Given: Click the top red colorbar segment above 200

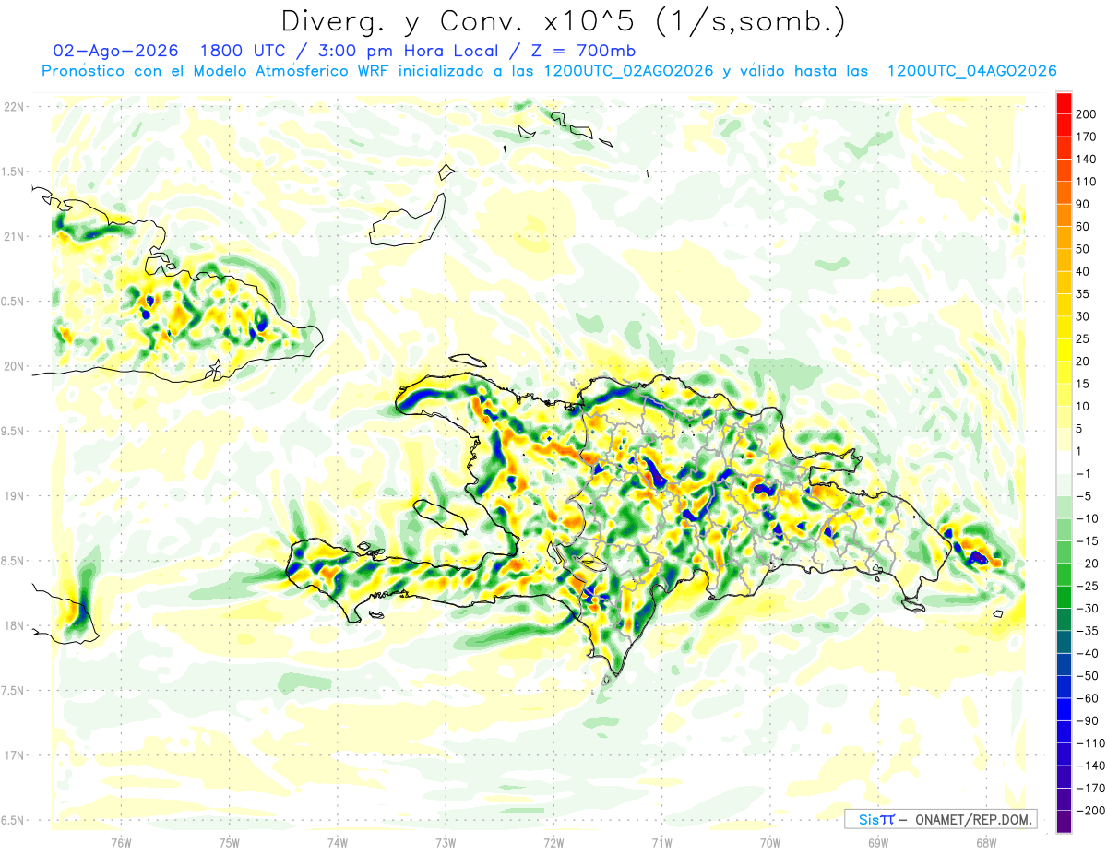Looking at the screenshot, I should point(1064,103).
